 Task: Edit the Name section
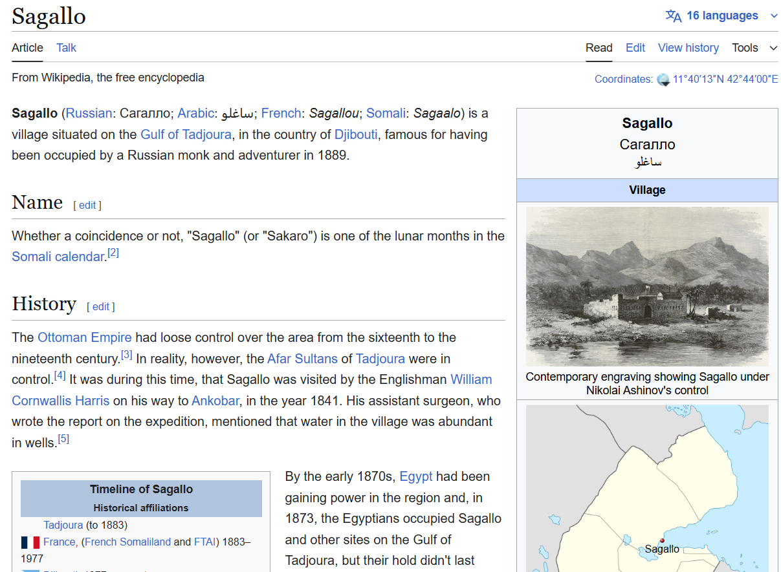pos(87,205)
